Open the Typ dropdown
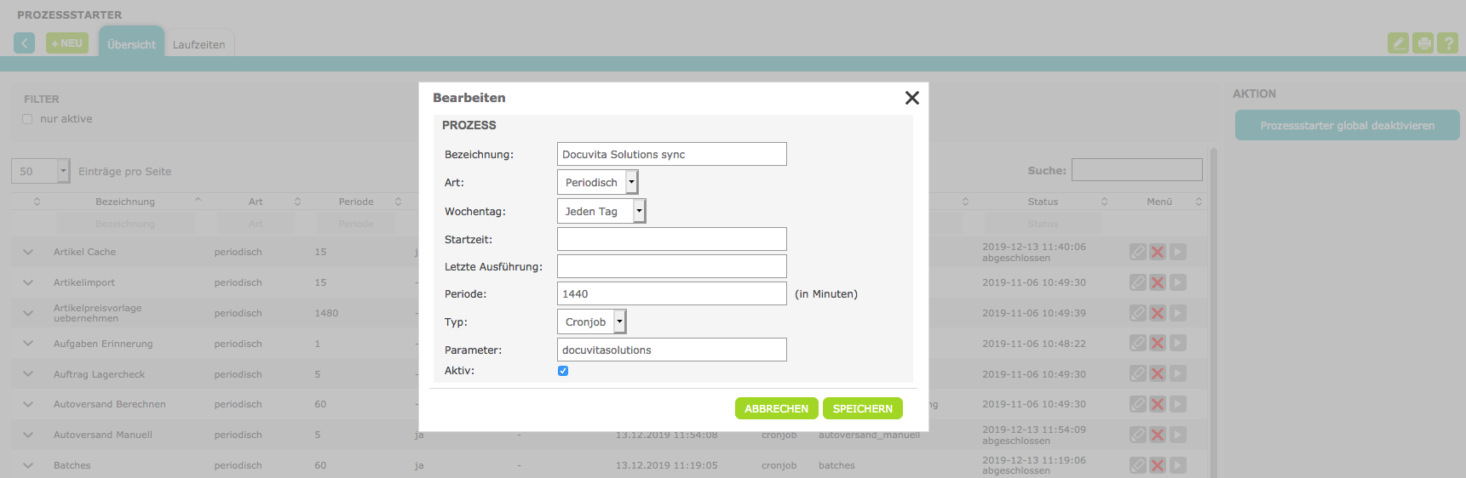1466x478 pixels. [592, 322]
